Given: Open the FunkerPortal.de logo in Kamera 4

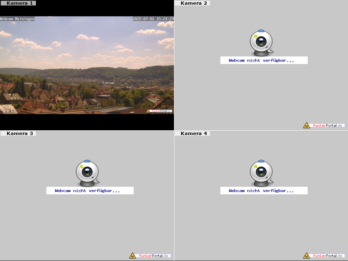Looking at the screenshot, I should tap(324, 256).
